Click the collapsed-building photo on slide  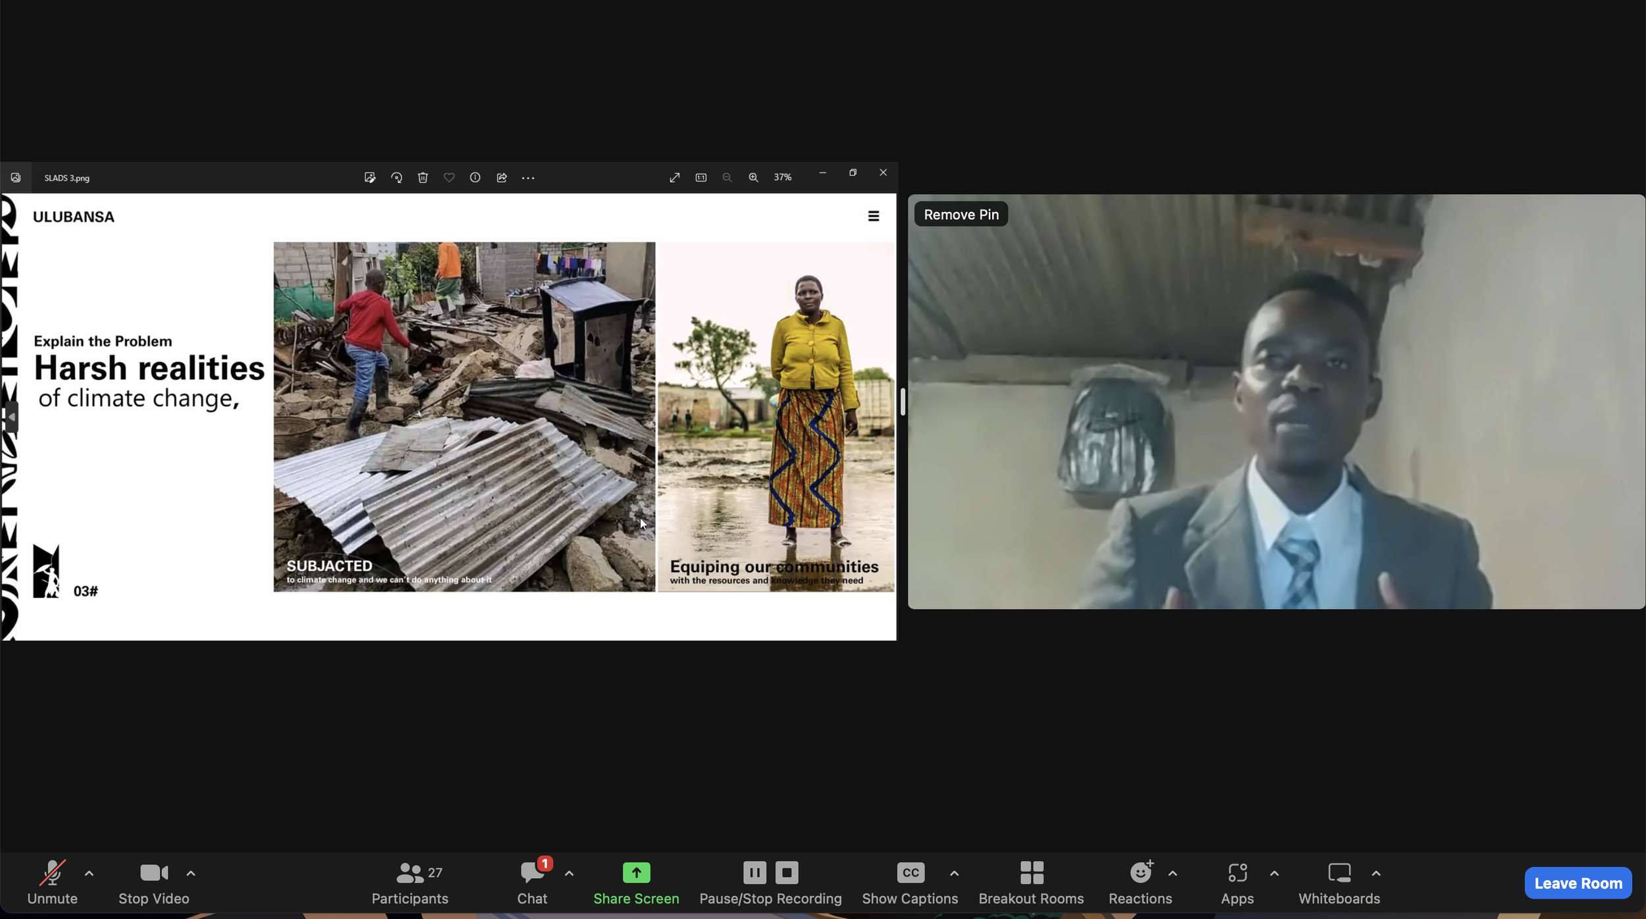click(x=464, y=417)
